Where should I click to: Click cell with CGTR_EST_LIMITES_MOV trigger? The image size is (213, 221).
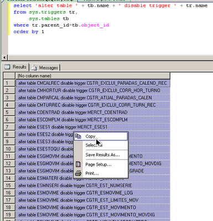93,200
